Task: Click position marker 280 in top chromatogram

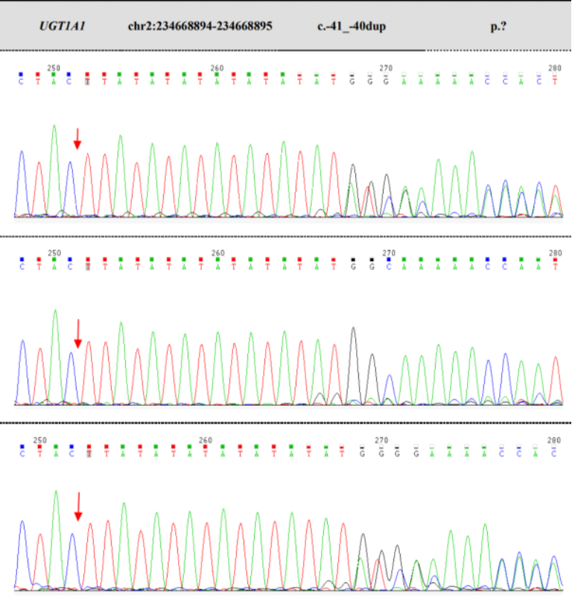Action: (x=555, y=68)
